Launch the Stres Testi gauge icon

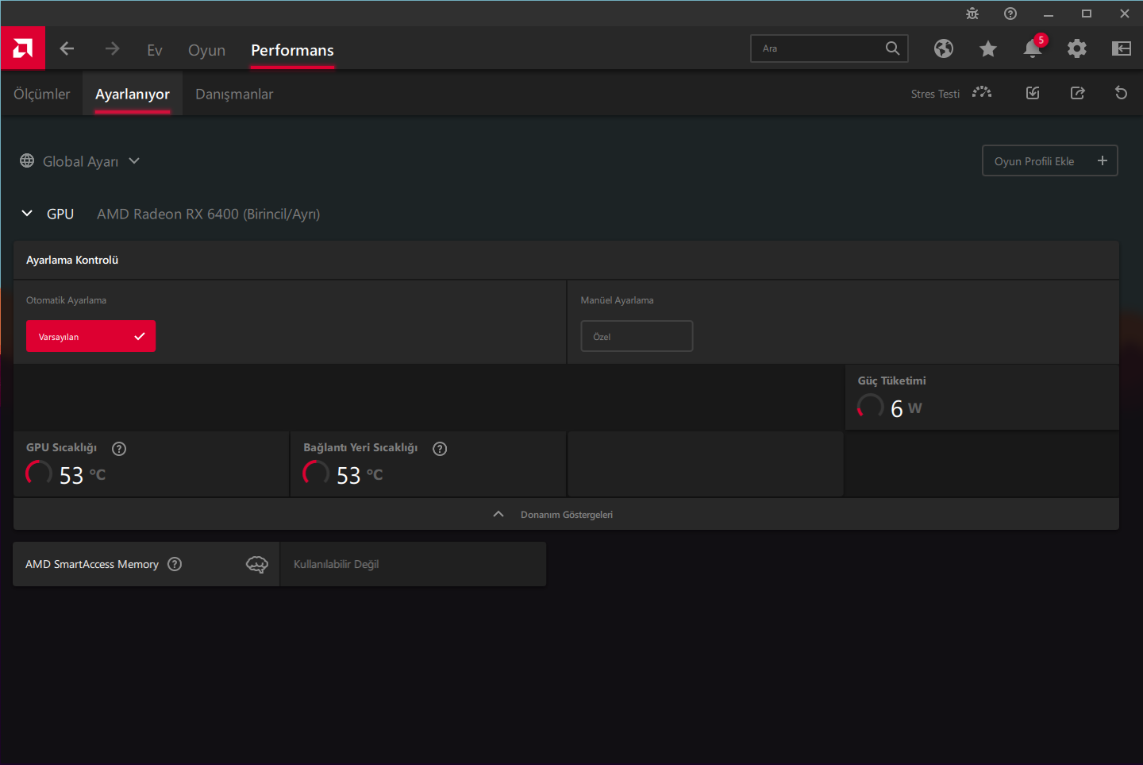[x=982, y=93]
